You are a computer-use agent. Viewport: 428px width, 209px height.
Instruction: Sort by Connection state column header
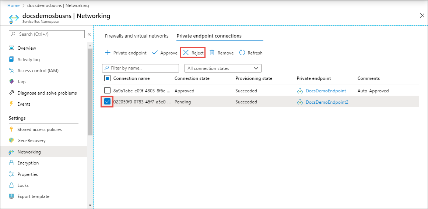[x=192, y=78]
